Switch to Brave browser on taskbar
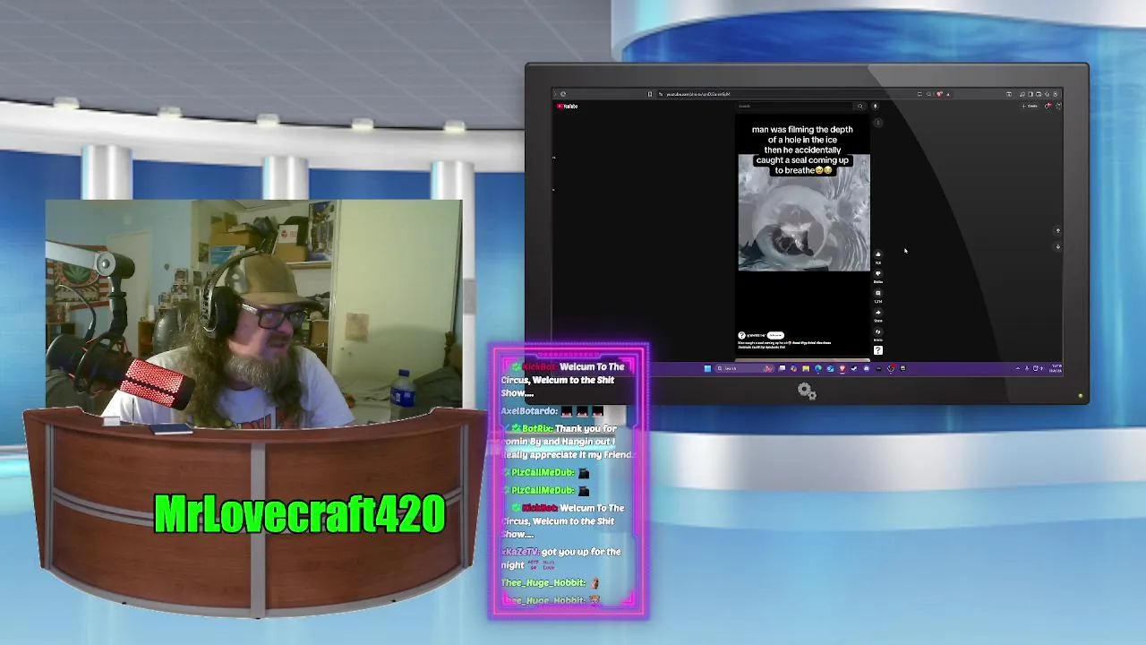This screenshot has width=1146, height=645. [x=842, y=368]
